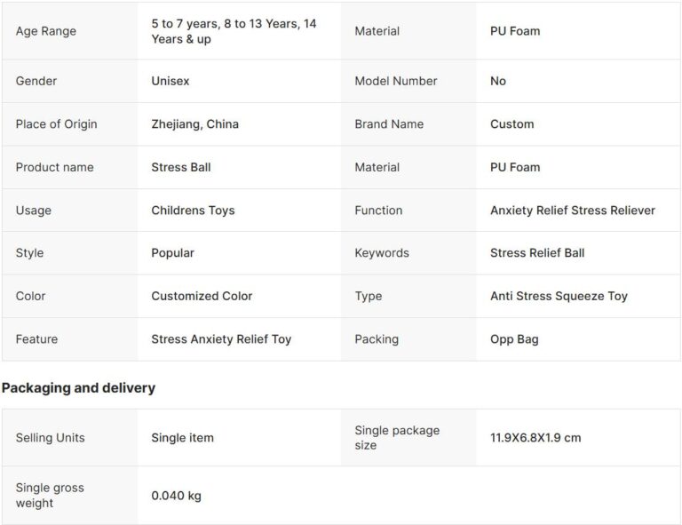Click the "Age Range" attribute label
682x525 pixels.
46,31
